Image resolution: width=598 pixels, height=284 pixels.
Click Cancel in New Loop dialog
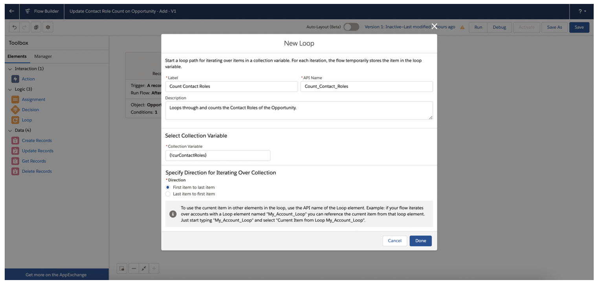pos(394,241)
